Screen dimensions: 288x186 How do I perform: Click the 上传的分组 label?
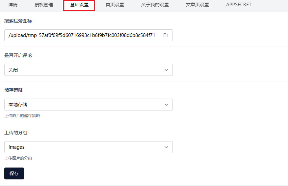pyautogui.click(x=16, y=133)
